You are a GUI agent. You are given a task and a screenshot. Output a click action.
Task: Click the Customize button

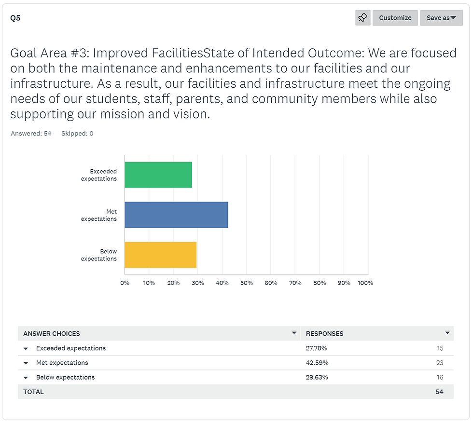click(395, 18)
